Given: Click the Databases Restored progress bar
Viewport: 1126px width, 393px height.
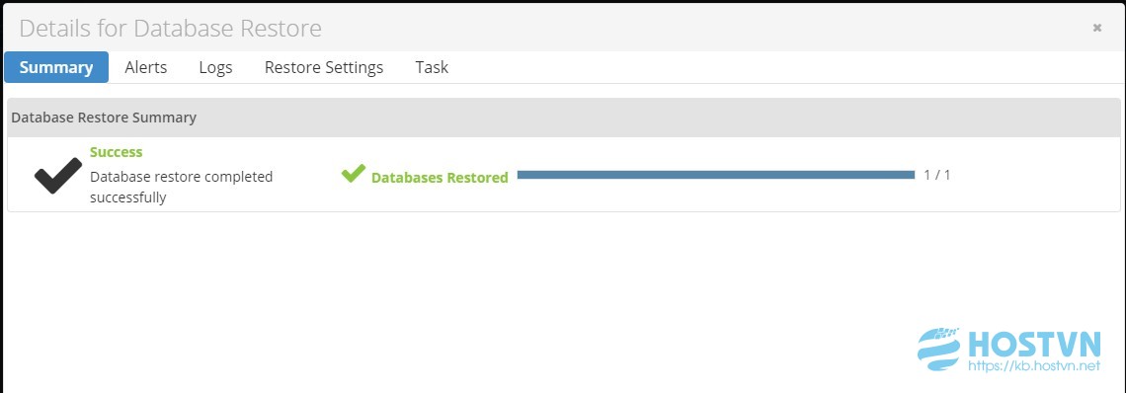Looking at the screenshot, I should [716, 175].
